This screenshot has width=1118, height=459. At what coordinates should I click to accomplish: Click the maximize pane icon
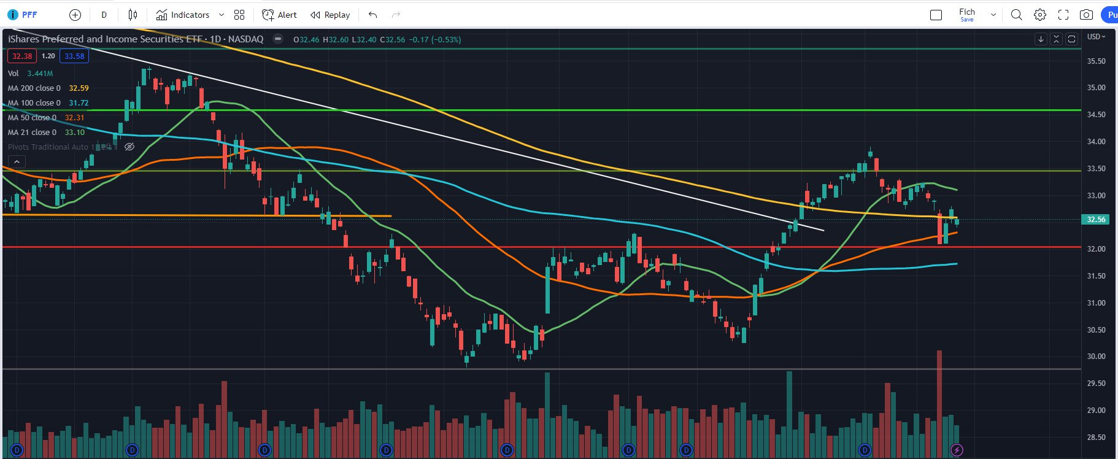(1071, 39)
